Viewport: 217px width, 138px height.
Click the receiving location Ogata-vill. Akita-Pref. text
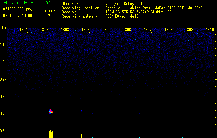pos(154,8)
